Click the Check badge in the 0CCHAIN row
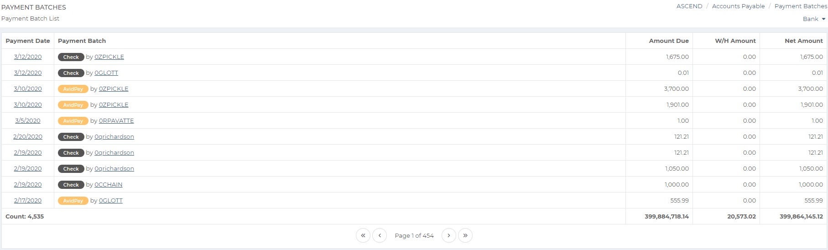This screenshot has width=828, height=250. pyautogui.click(x=71, y=185)
